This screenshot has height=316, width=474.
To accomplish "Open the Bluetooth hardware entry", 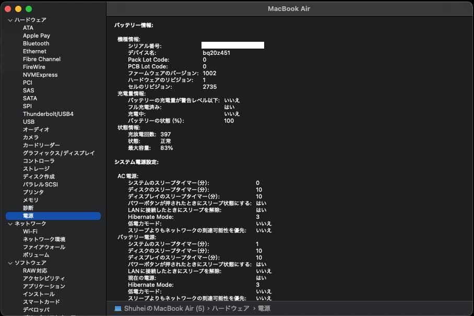I will [36, 43].
